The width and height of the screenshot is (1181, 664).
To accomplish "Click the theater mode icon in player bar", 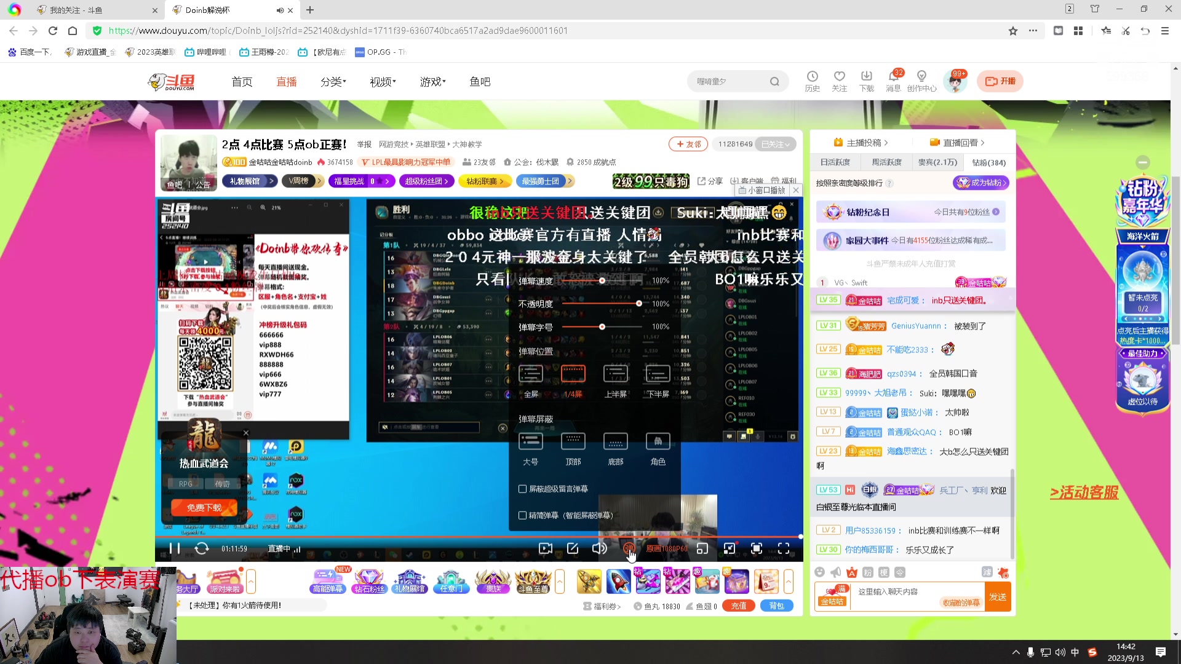I will pos(730,548).
